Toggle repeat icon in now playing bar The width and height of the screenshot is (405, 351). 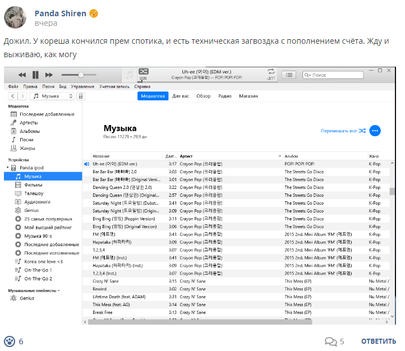point(271,71)
